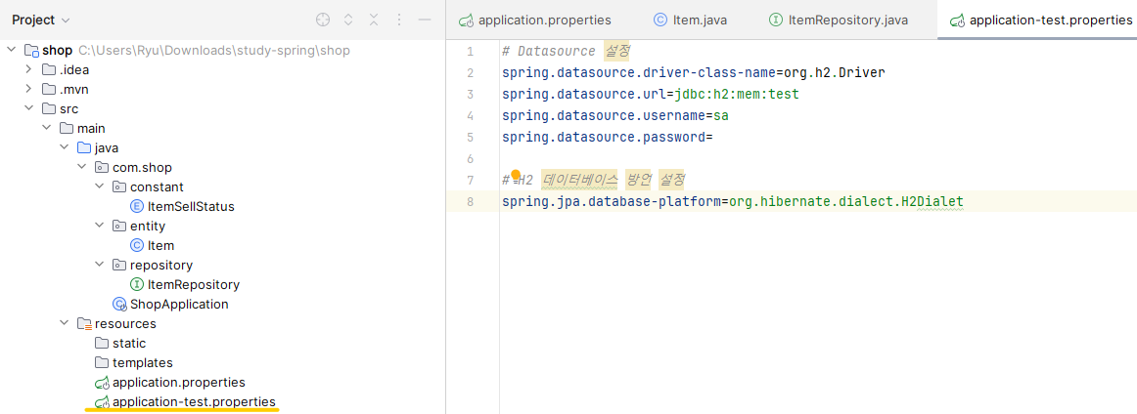Select ShopApplication in the project tree
The width and height of the screenshot is (1137, 414).
(x=179, y=305)
